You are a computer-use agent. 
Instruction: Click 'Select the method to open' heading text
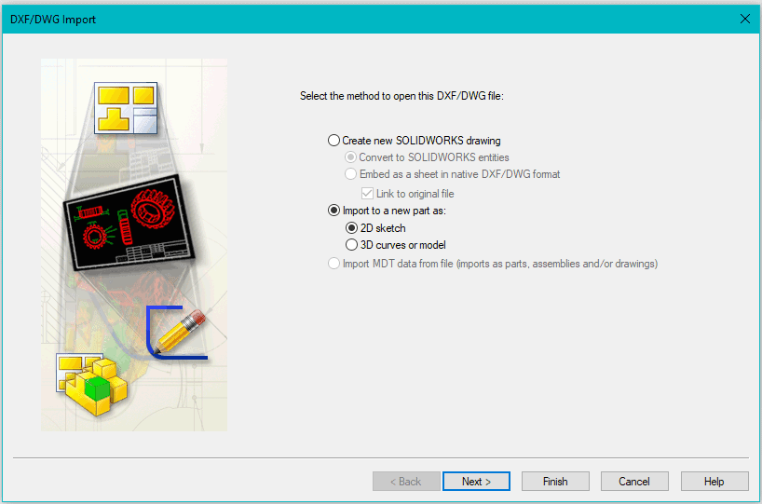[x=401, y=96]
